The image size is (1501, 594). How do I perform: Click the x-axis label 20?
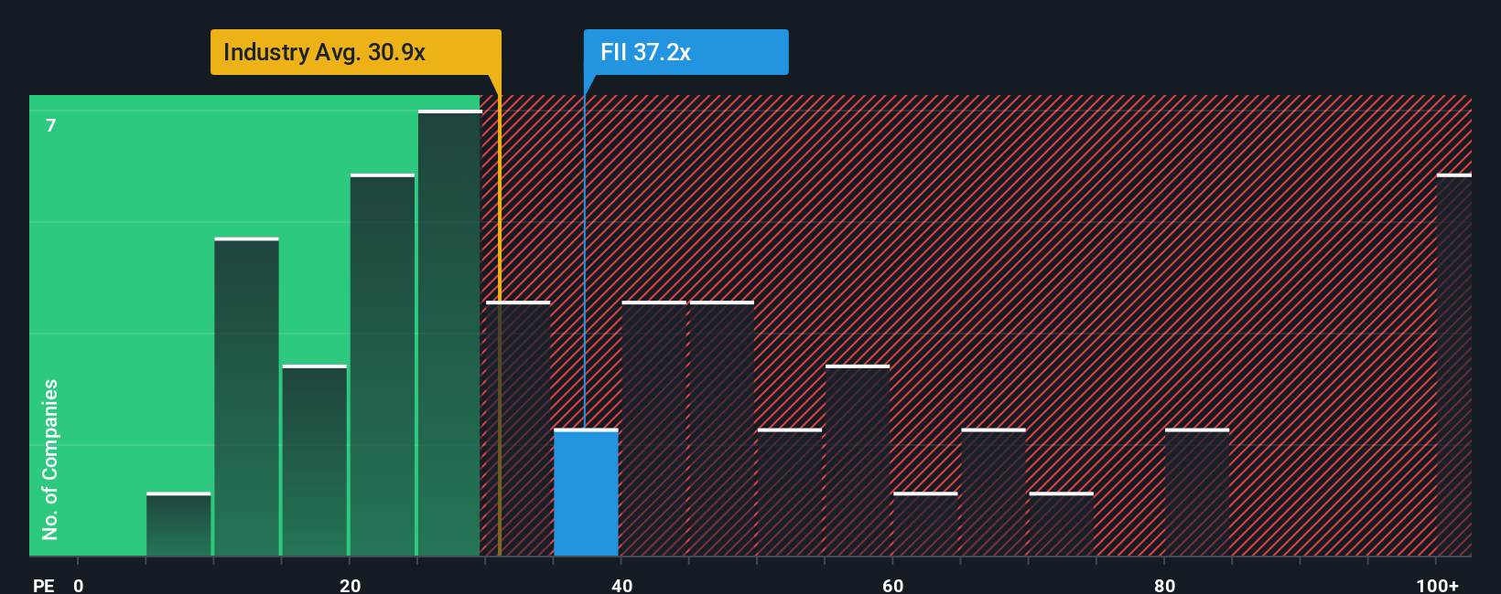pyautogui.click(x=351, y=585)
